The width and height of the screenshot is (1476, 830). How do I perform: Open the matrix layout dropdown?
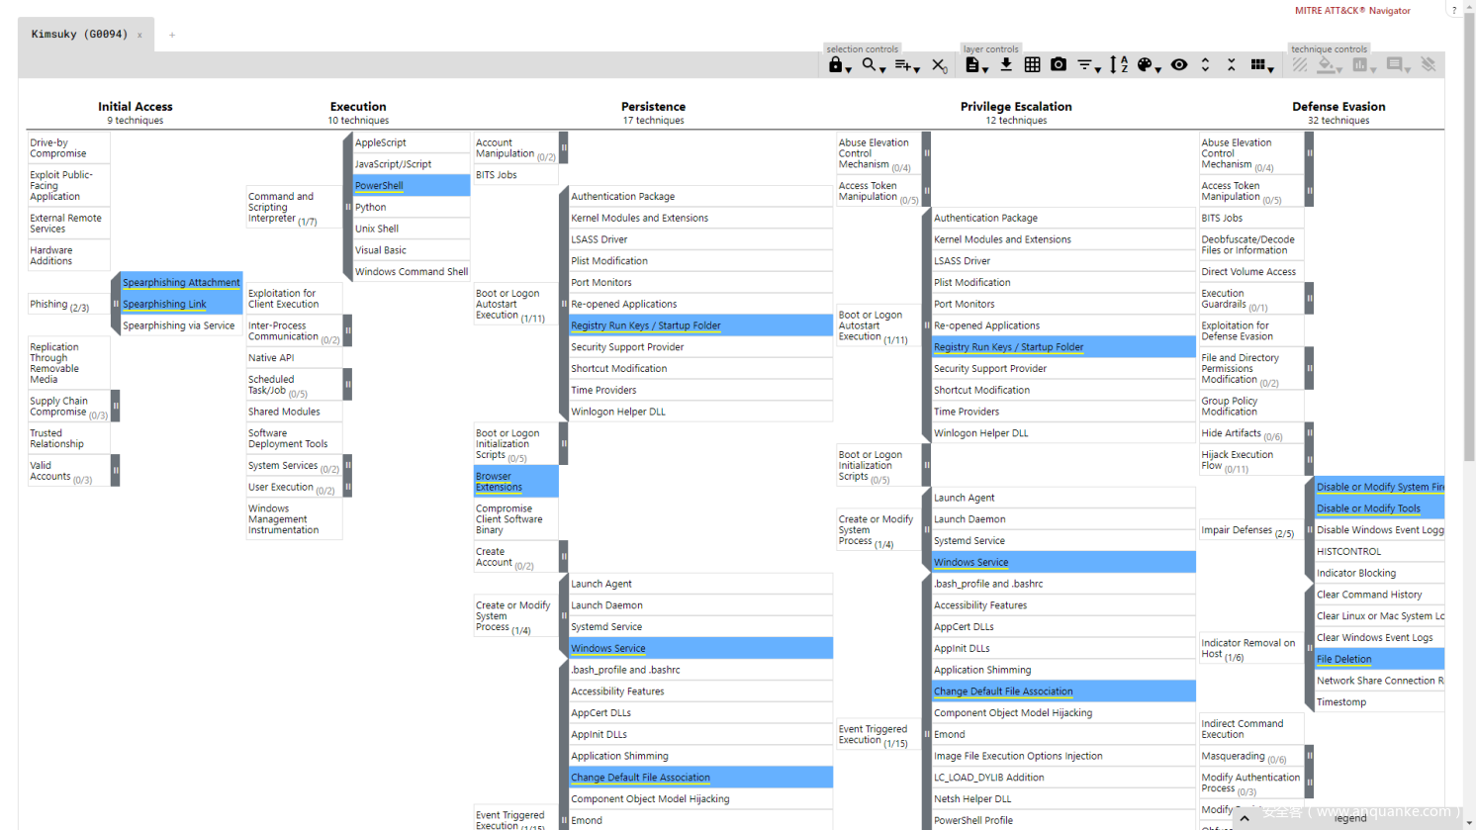click(1260, 65)
